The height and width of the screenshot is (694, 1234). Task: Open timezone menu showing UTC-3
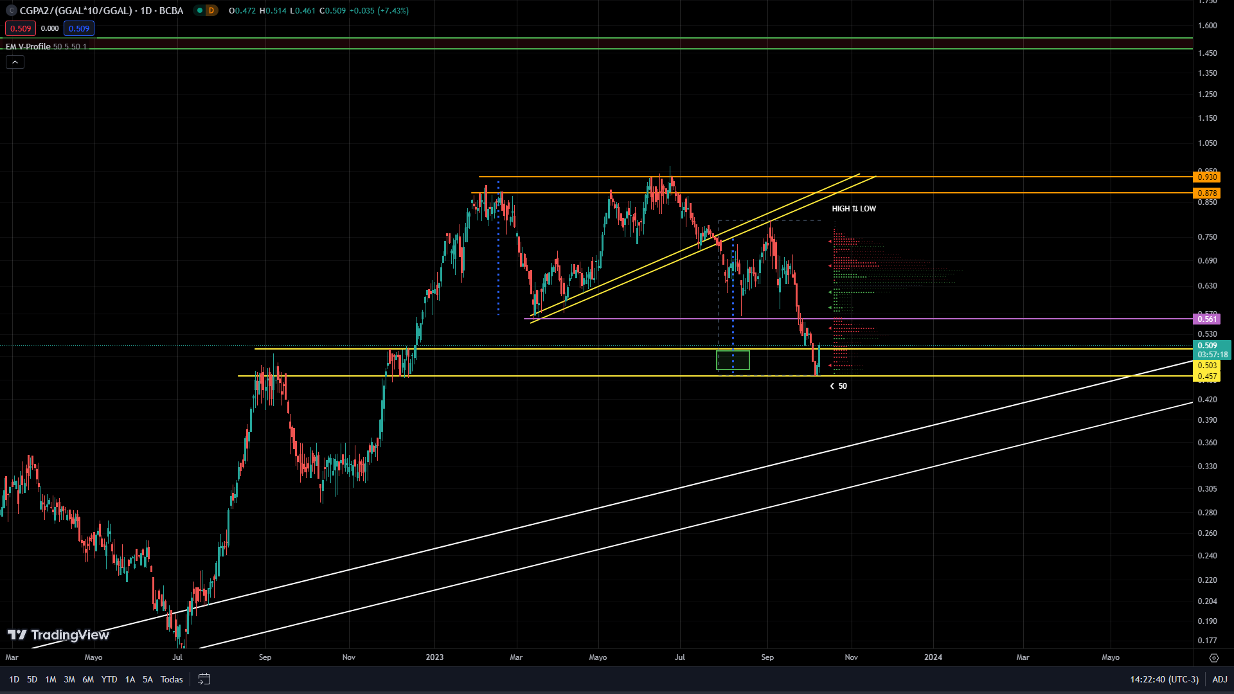click(x=1164, y=679)
